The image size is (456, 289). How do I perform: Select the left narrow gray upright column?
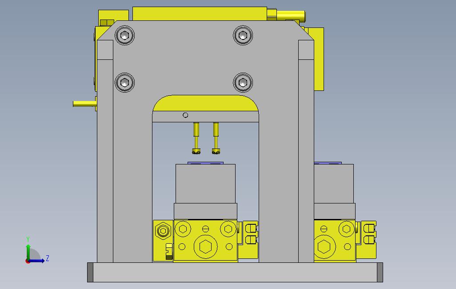point(105,151)
